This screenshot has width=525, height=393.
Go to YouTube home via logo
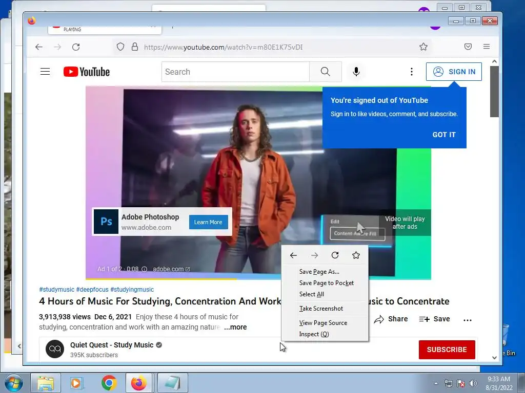[87, 72]
